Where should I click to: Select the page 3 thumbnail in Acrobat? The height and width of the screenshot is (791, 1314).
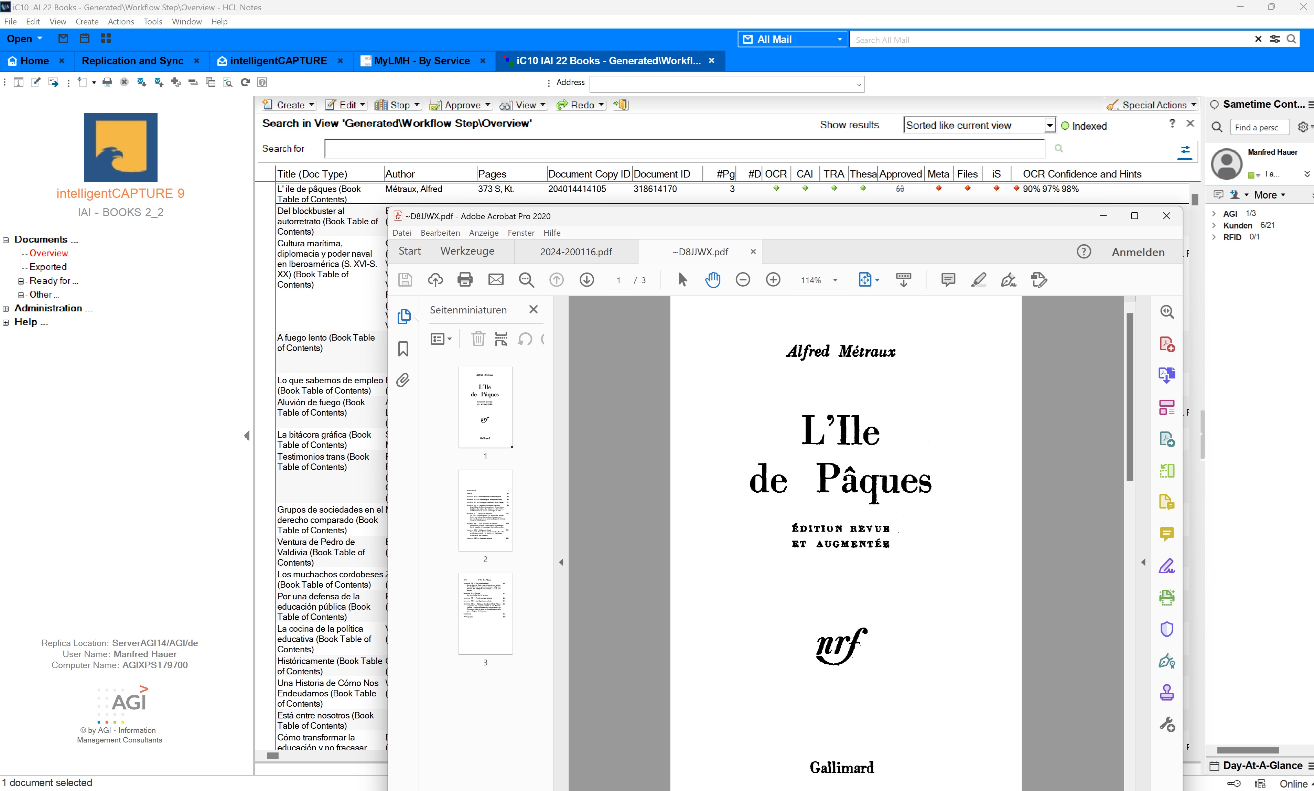coord(485,613)
